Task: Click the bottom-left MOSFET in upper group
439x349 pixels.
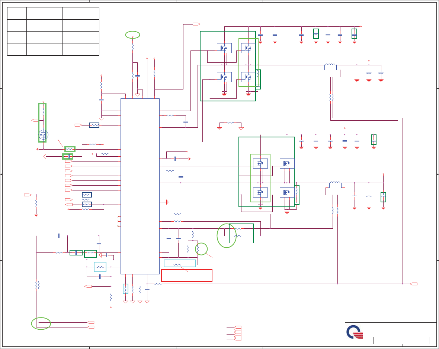Action: point(224,77)
